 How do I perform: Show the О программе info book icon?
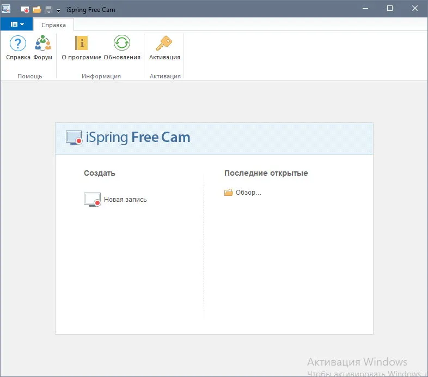81,48
